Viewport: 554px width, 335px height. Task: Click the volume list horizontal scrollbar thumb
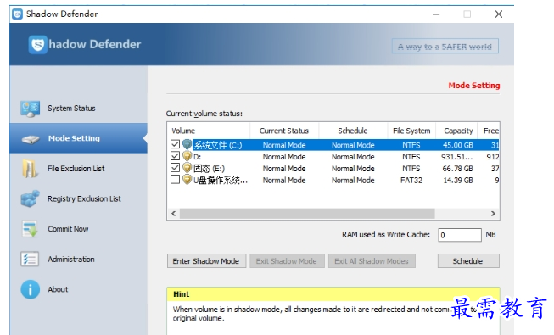tap(307, 214)
